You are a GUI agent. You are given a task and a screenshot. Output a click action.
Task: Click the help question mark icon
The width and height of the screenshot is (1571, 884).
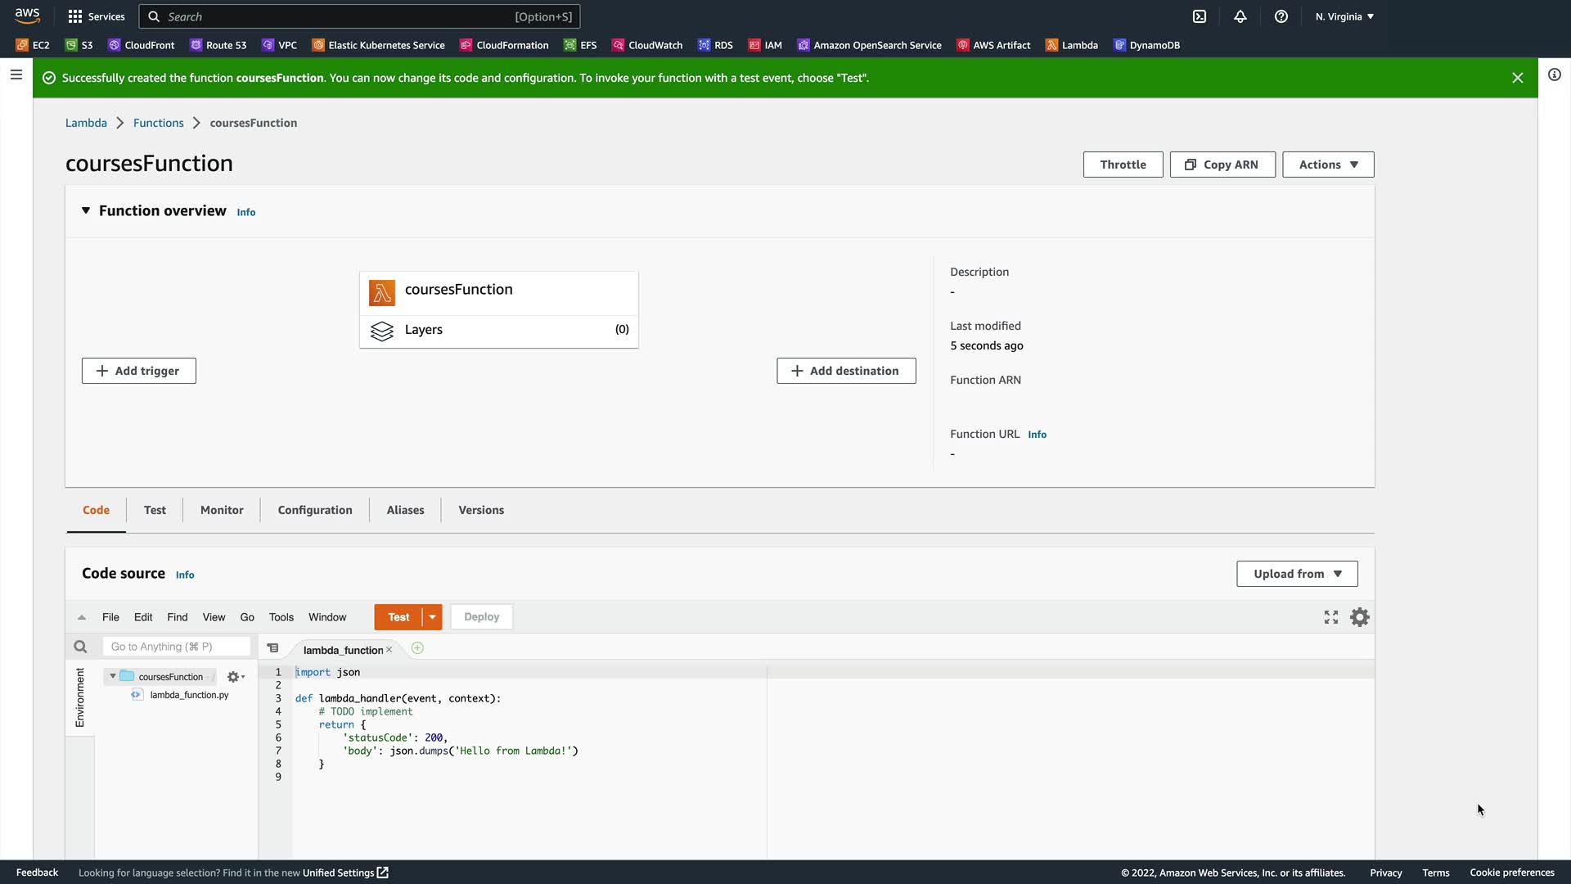[1281, 16]
